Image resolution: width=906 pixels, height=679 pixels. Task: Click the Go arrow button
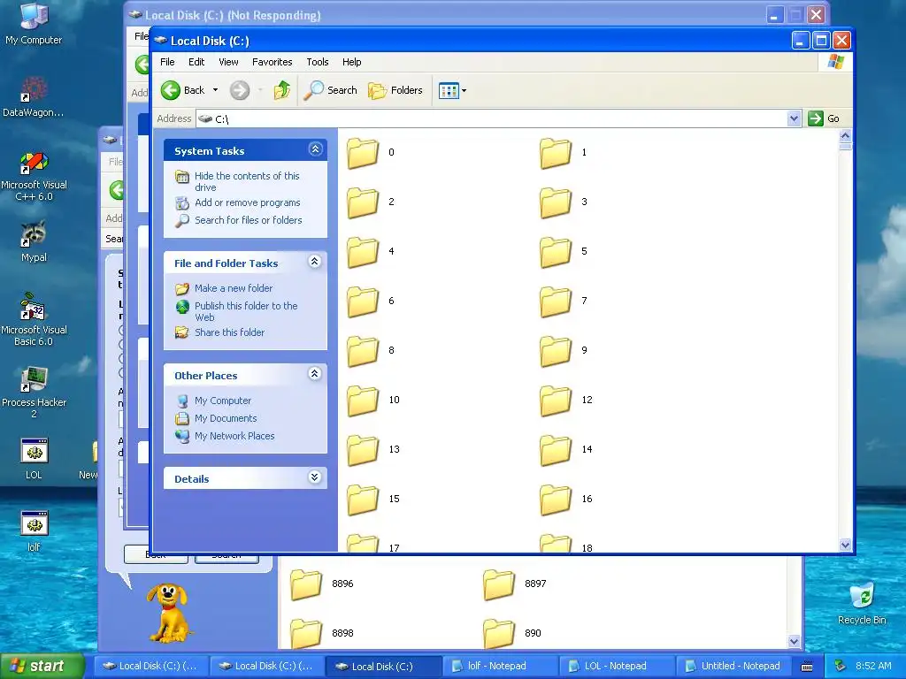(x=824, y=118)
